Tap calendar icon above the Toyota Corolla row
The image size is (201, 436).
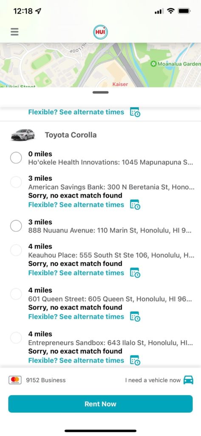[x=135, y=112]
